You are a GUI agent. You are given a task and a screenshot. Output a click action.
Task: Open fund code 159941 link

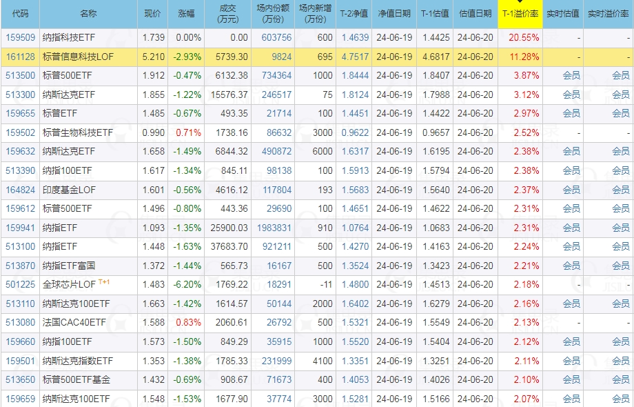(x=20, y=228)
